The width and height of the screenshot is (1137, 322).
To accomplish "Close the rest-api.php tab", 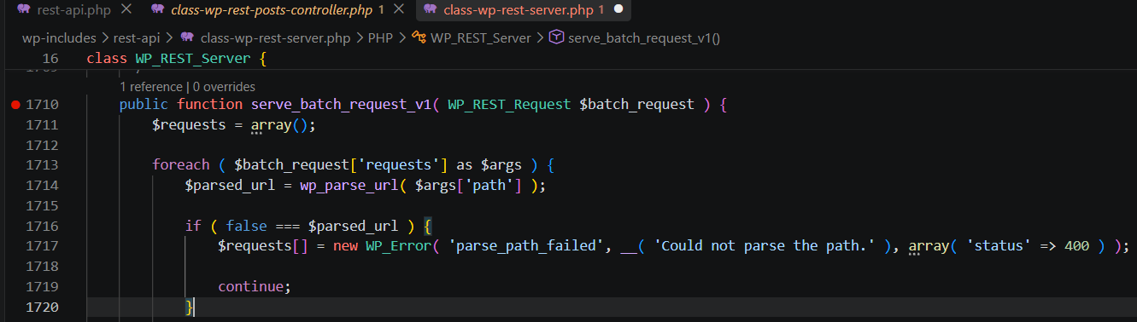I will (126, 10).
